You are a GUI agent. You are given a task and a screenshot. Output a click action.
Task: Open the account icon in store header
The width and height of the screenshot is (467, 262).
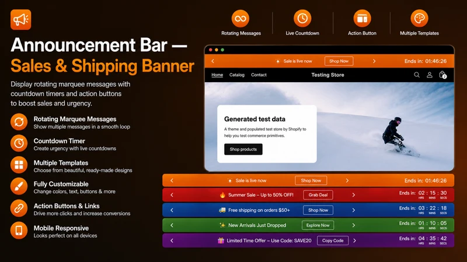click(x=430, y=75)
